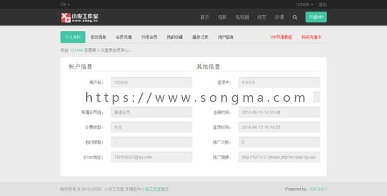Click the 包时限制 field
Image resolution: width=387 pixels, height=196 pixels.
pyautogui.click(x=151, y=142)
